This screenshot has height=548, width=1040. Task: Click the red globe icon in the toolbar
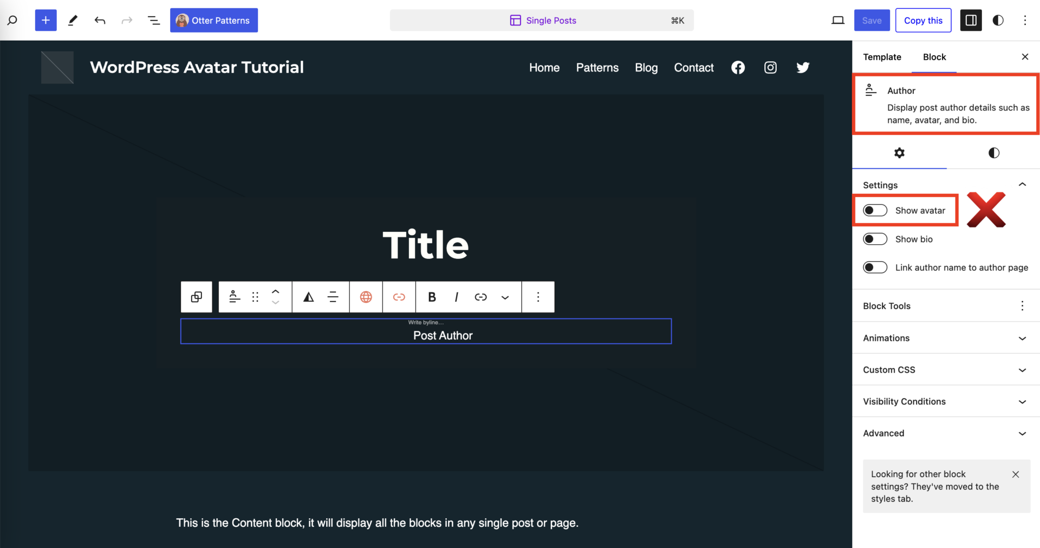(366, 297)
